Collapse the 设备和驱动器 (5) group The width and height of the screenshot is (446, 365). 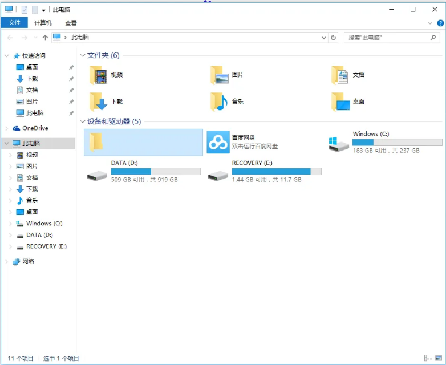83,121
